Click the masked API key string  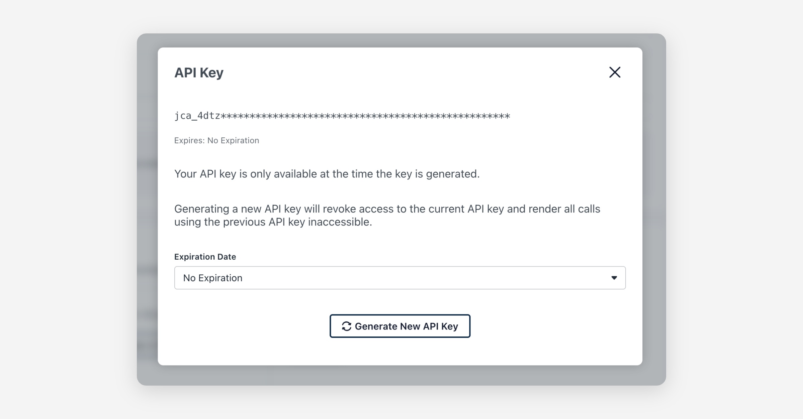[x=342, y=116]
